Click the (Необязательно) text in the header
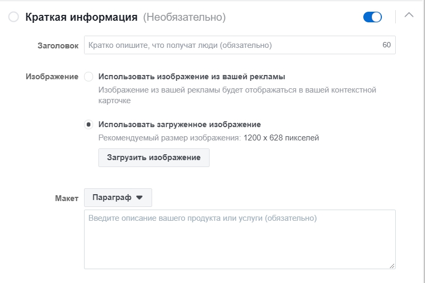 (184, 18)
